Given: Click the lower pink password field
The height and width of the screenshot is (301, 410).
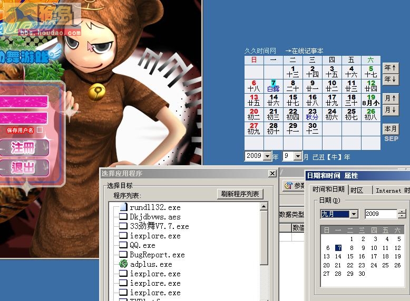Looking at the screenshot, I should [24, 119].
